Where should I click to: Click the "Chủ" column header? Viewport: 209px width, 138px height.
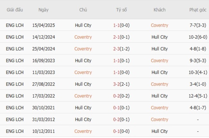83,10
